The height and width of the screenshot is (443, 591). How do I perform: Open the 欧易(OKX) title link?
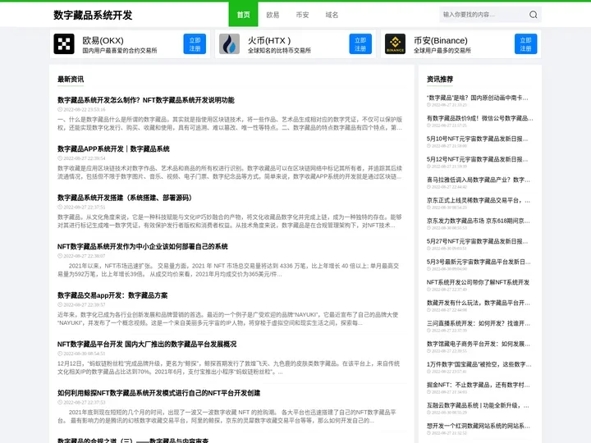(103, 40)
